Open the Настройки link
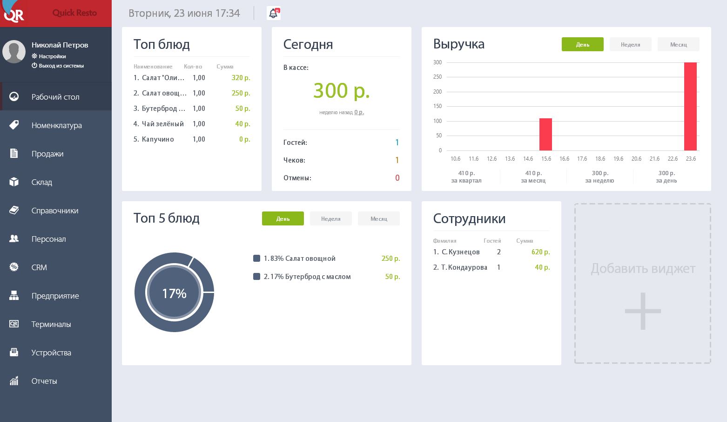 click(x=52, y=56)
